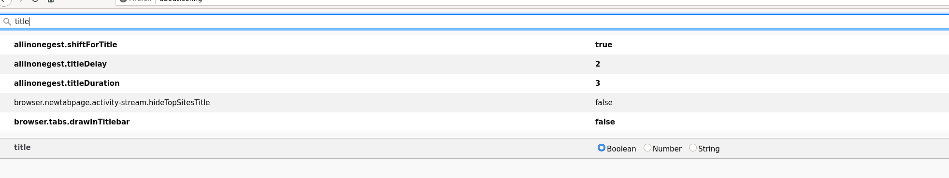949x178 pixels.
Task: Click the forward navigation arrow
Action: click(x=21, y=1)
